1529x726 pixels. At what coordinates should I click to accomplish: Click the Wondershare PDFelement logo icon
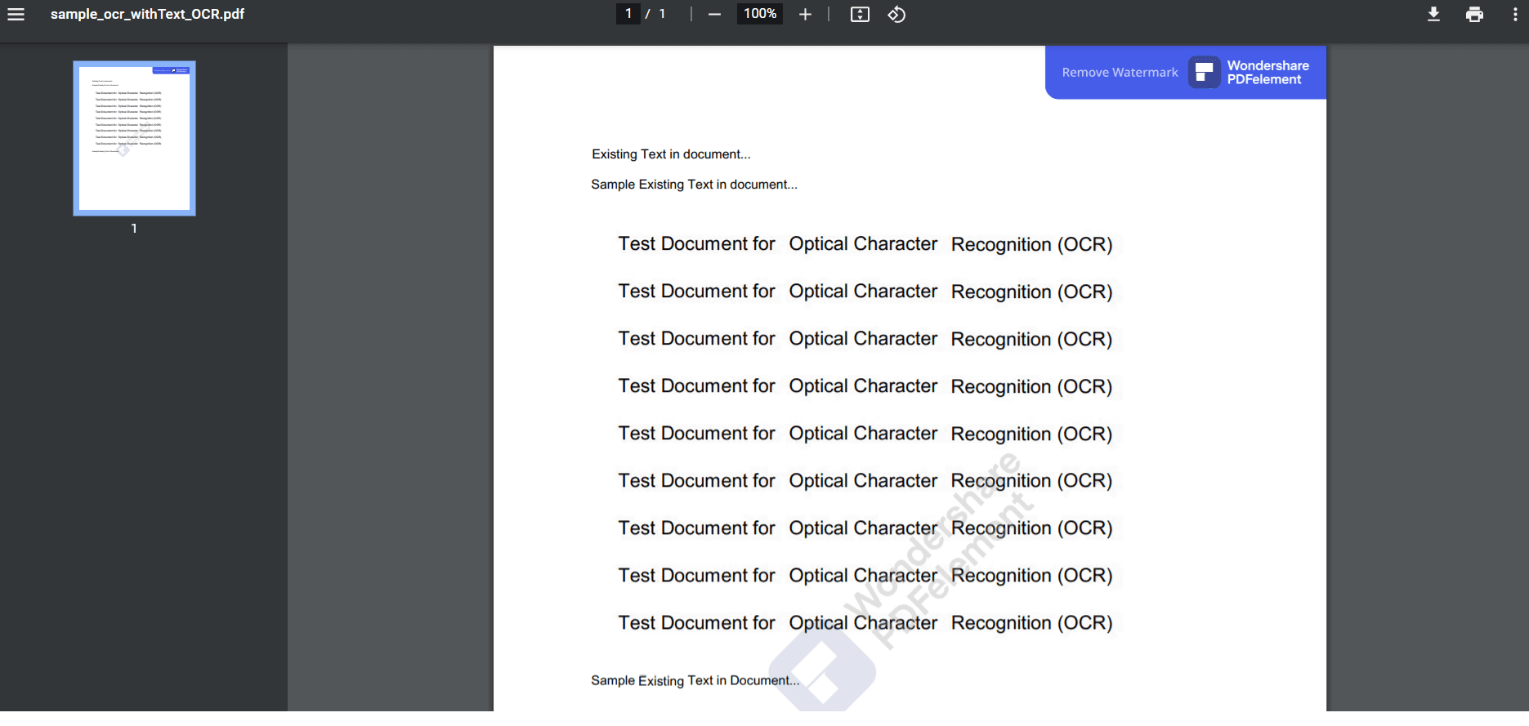click(1204, 72)
